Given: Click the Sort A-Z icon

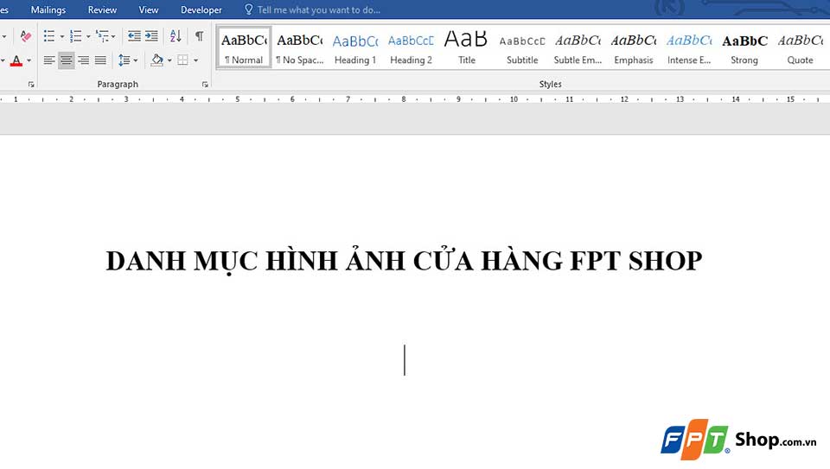Looking at the screenshot, I should pyautogui.click(x=176, y=36).
